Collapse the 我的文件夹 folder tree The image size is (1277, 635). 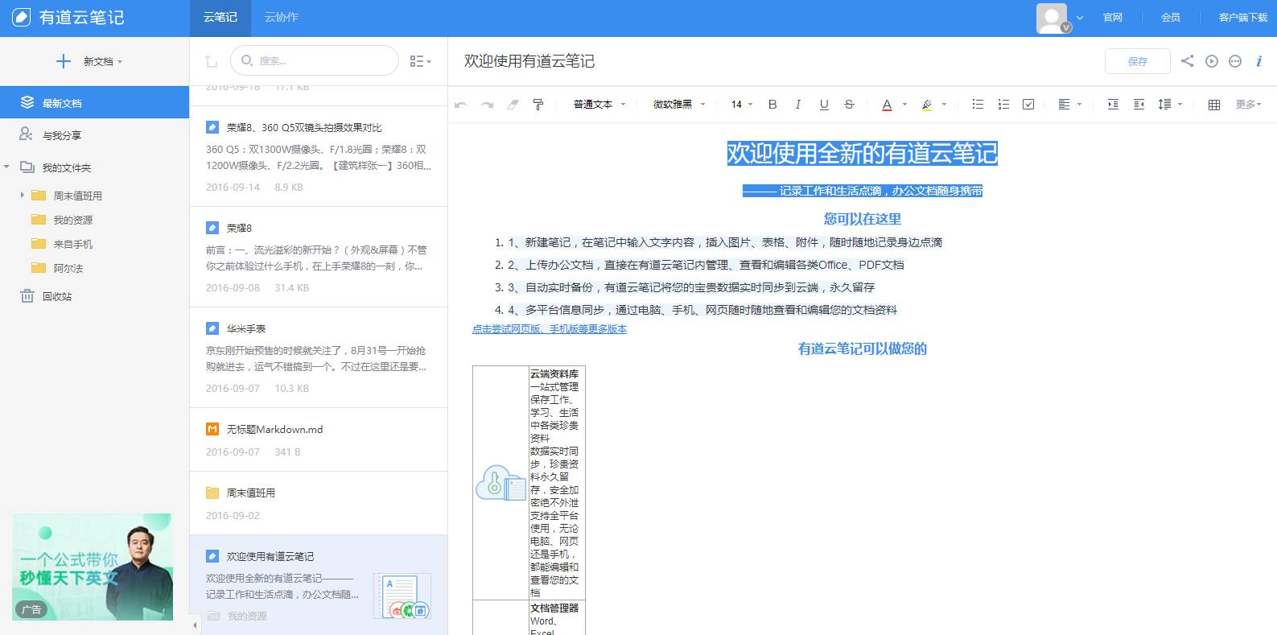pyautogui.click(x=6, y=167)
